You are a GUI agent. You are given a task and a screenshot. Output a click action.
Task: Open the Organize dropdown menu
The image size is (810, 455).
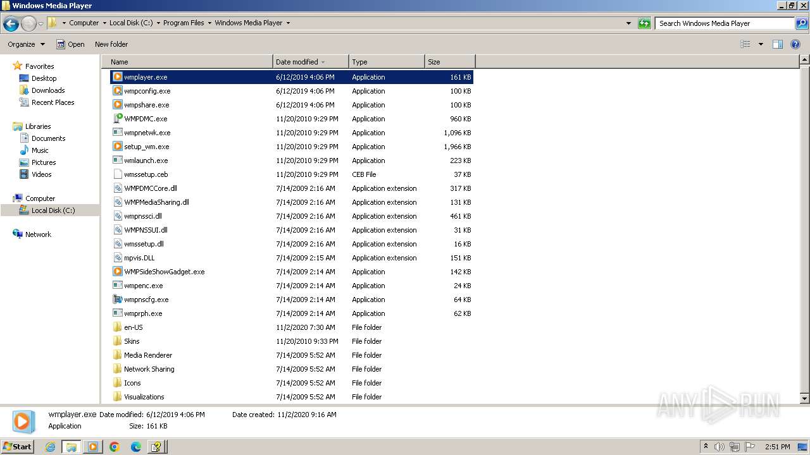pos(26,44)
